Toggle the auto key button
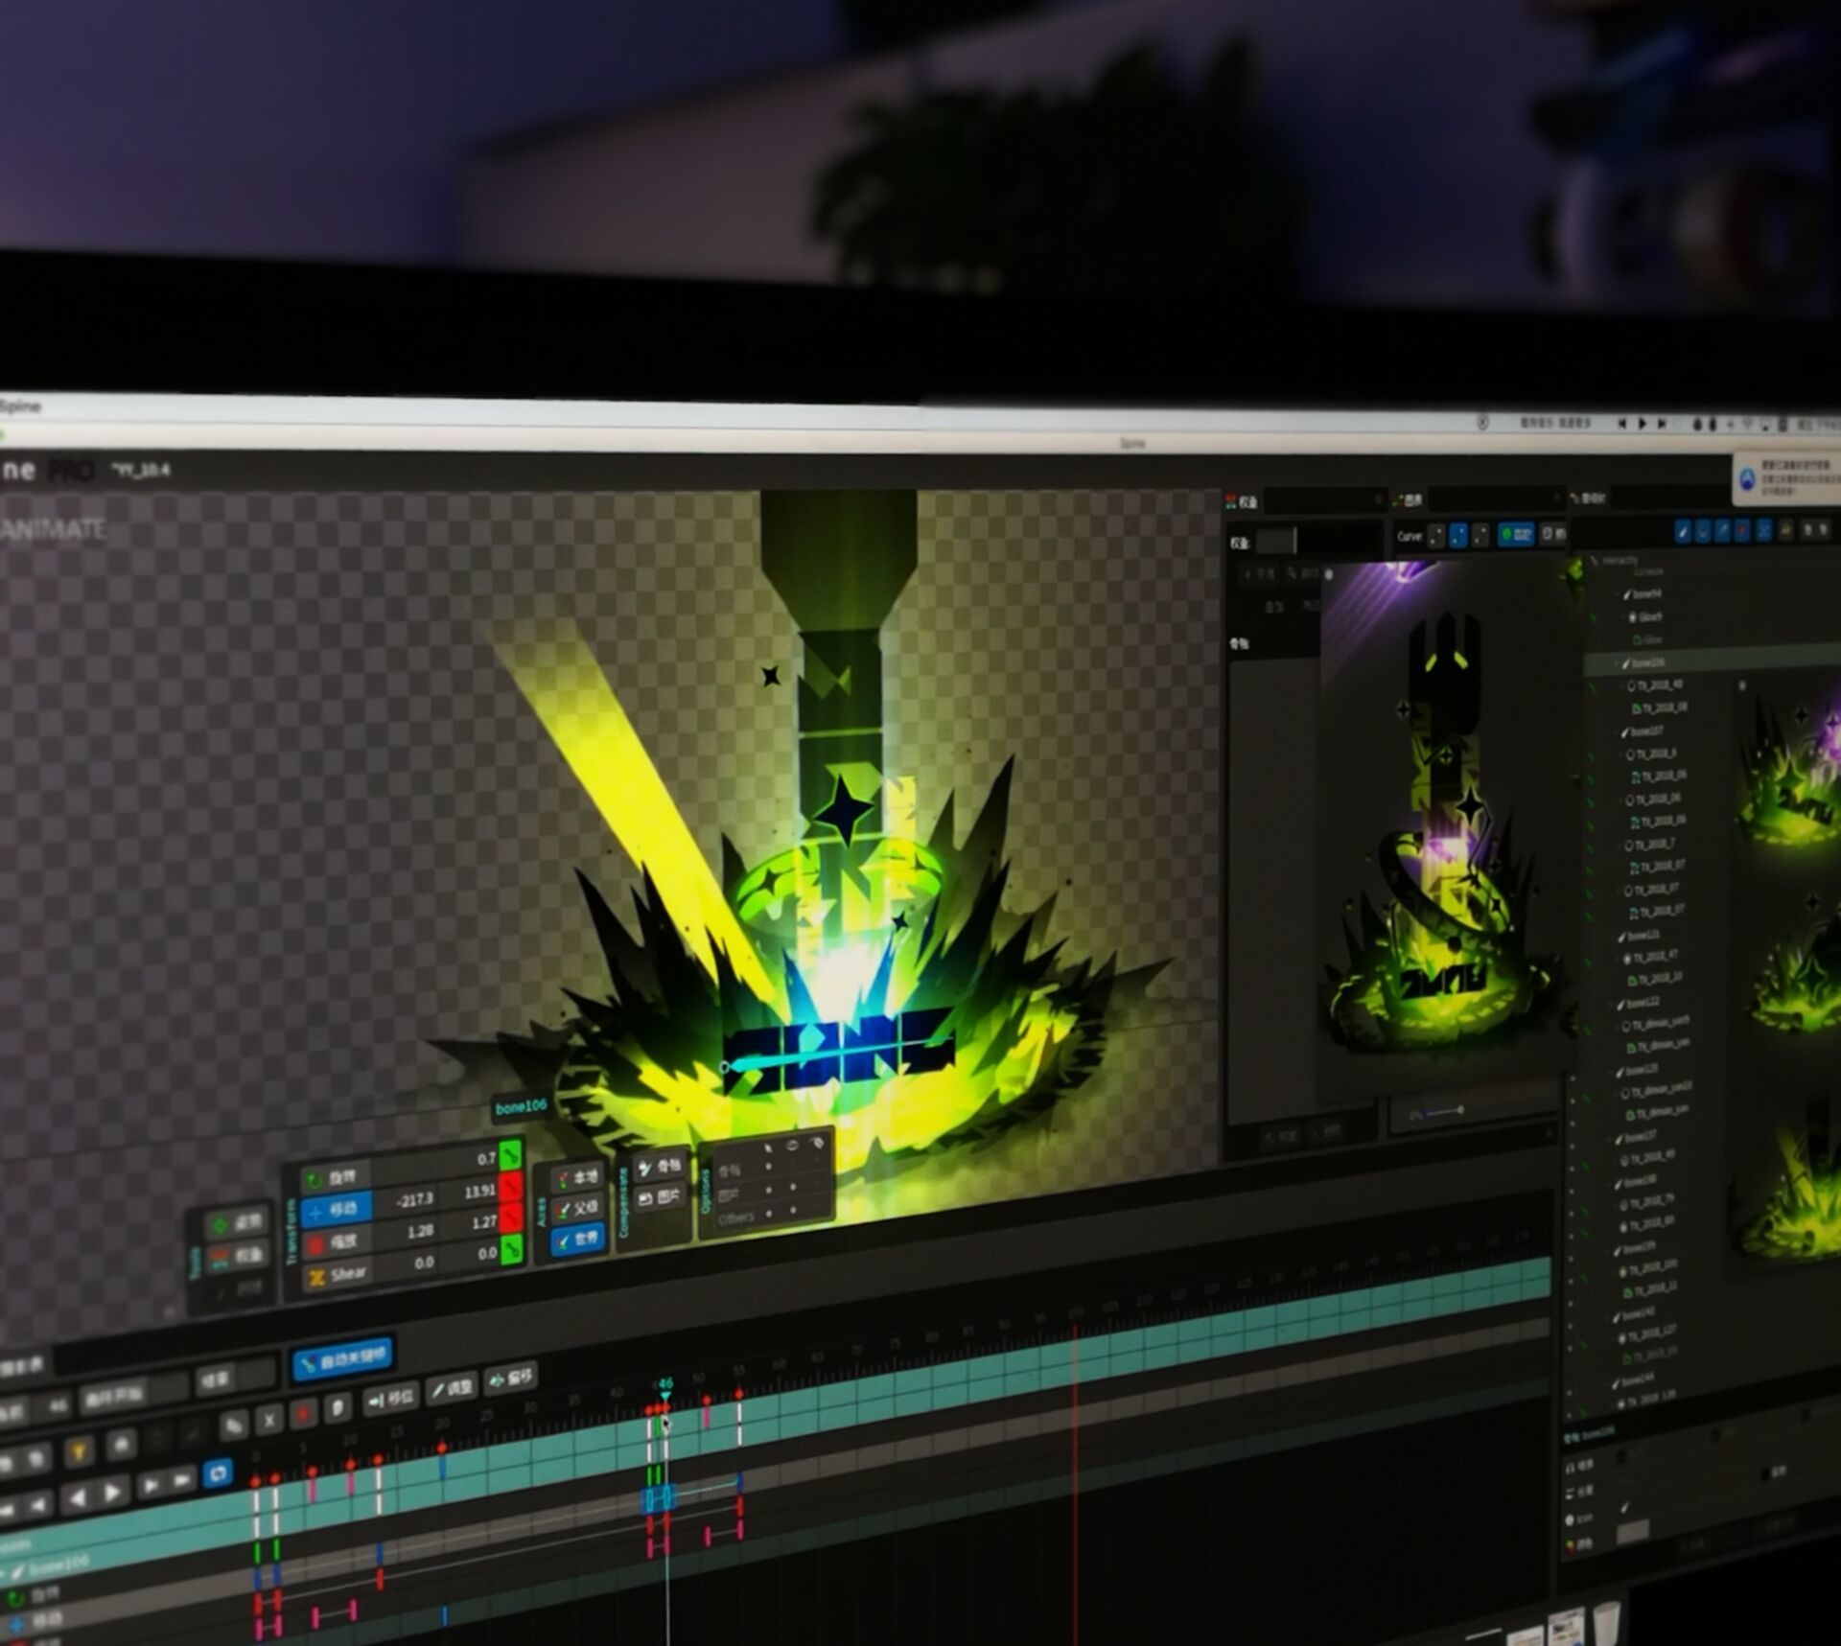Image resolution: width=1841 pixels, height=1646 pixels. (342, 1359)
